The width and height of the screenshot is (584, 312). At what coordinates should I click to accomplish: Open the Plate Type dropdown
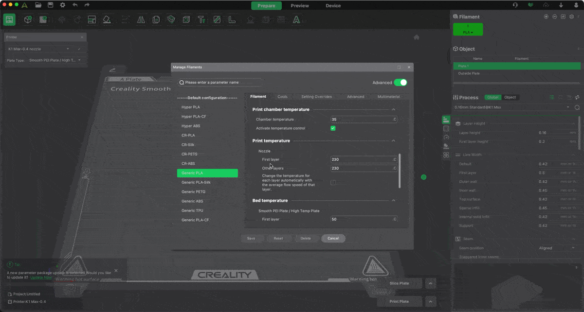55,60
